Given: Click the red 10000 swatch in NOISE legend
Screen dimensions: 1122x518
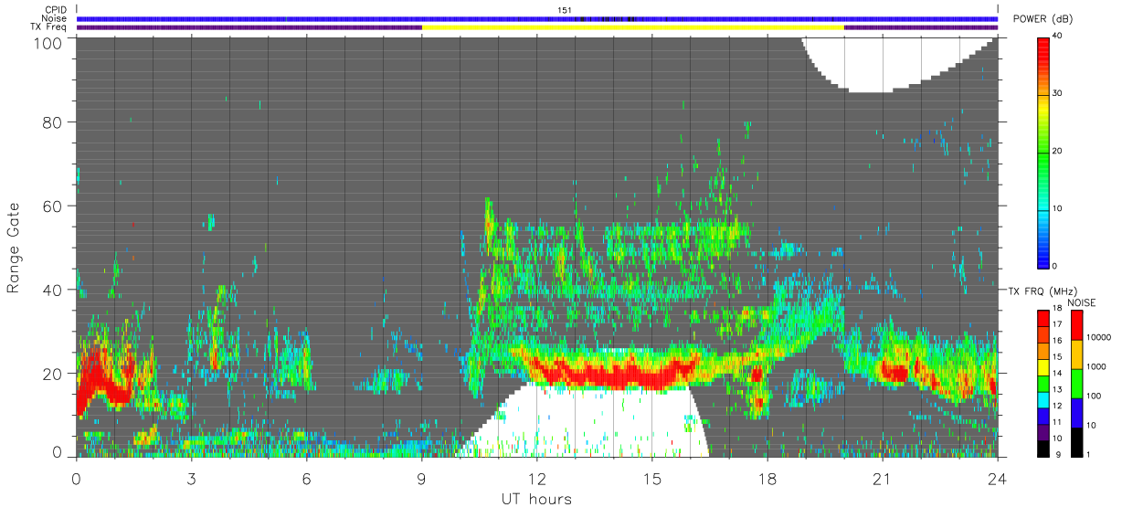Looking at the screenshot, I should pyautogui.click(x=1077, y=325).
